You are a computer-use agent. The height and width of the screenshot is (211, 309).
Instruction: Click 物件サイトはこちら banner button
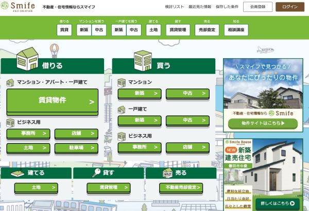(263, 124)
